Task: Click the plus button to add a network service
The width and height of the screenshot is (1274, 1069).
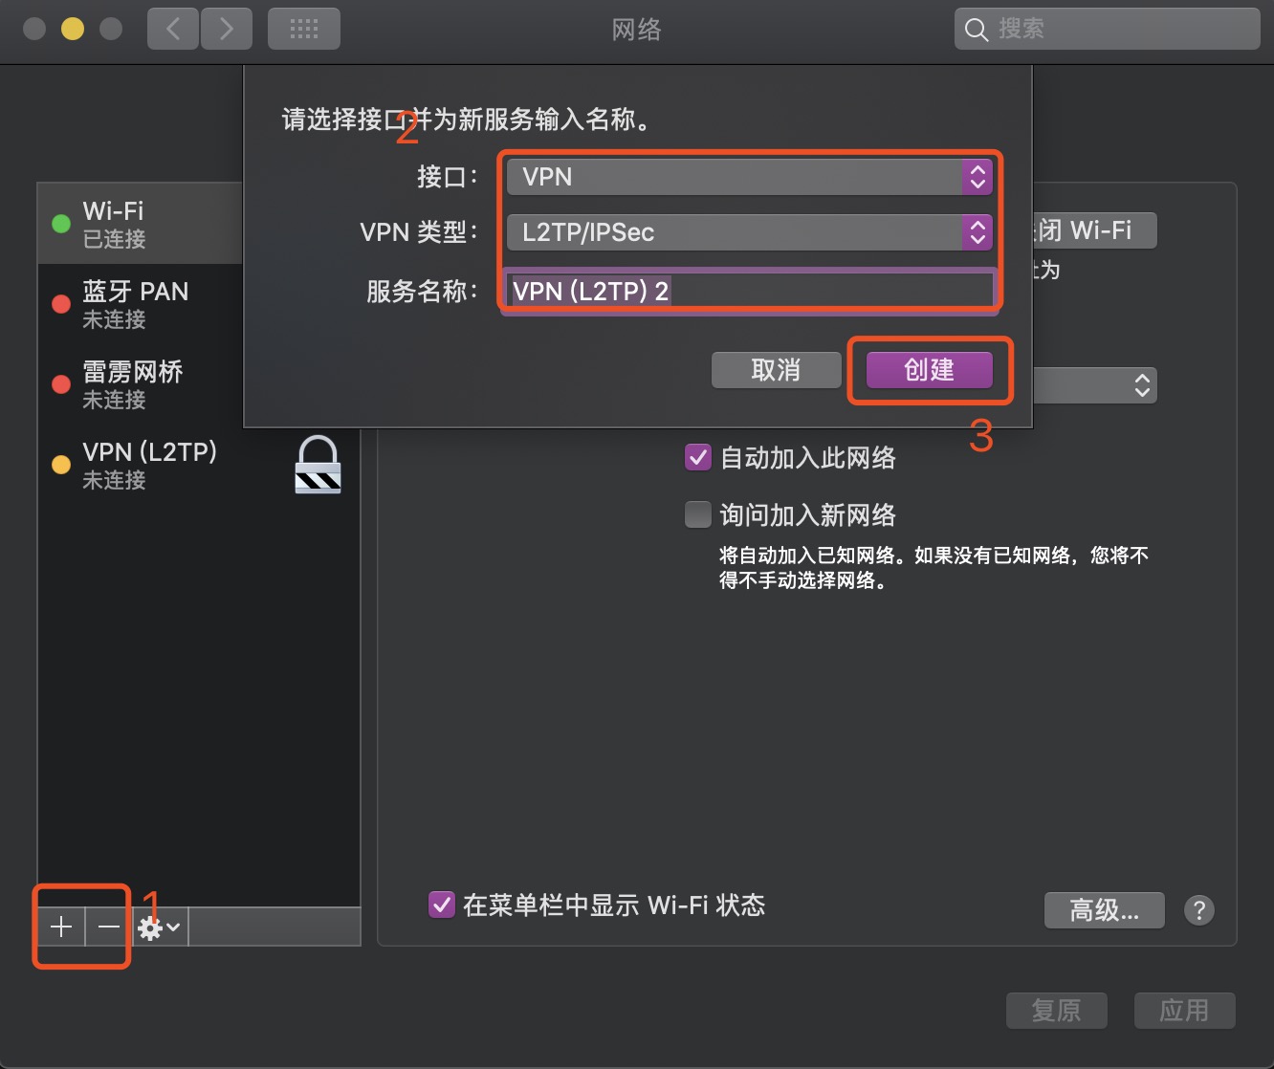Action: (61, 927)
